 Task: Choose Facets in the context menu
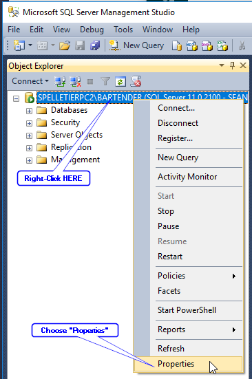[188, 291]
